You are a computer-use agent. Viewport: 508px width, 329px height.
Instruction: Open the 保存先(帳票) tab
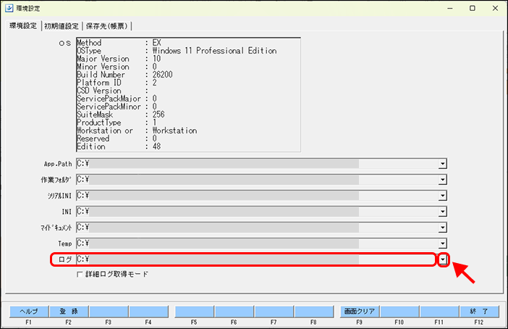click(x=107, y=26)
